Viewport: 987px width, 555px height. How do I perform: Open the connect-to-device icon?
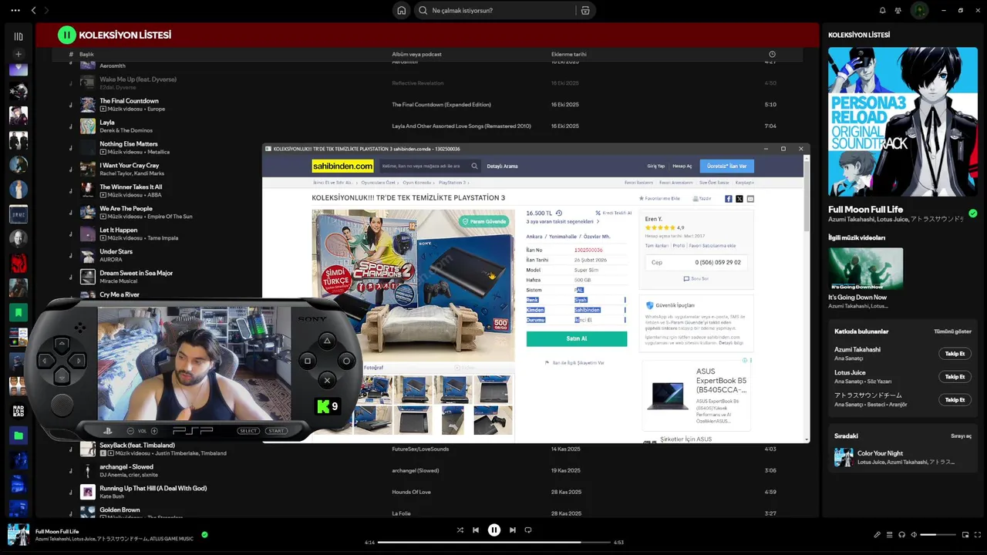pyautogui.click(x=901, y=535)
